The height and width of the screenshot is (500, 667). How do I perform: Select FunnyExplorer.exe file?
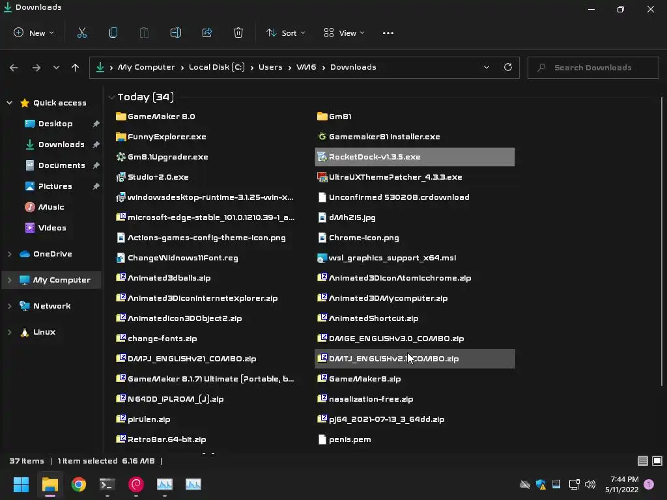click(161, 137)
